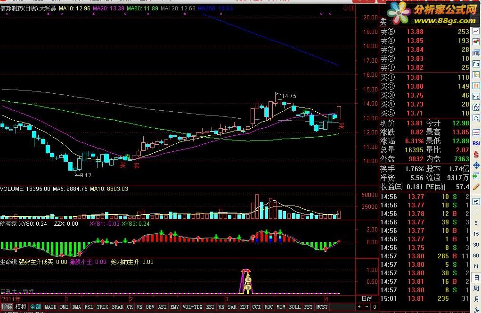Screen dimensions: 481x313
Task: Click the small window icon above price axis
Action: [352, 8]
